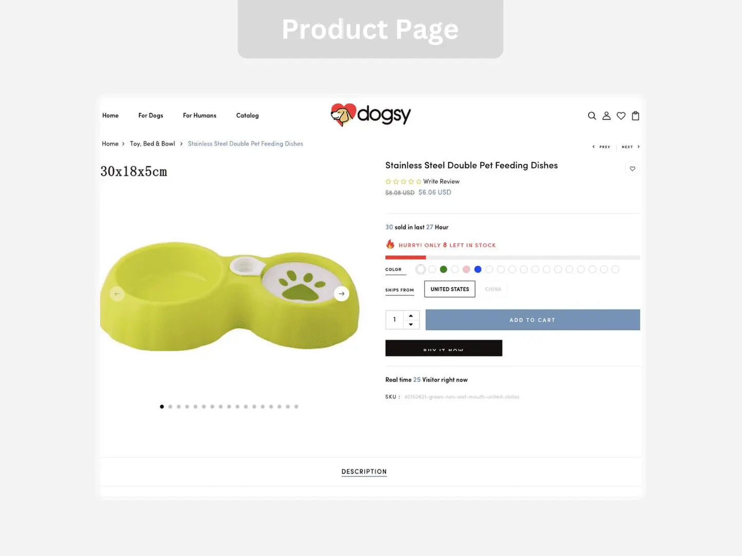Click the dogsy logo

coord(371,115)
